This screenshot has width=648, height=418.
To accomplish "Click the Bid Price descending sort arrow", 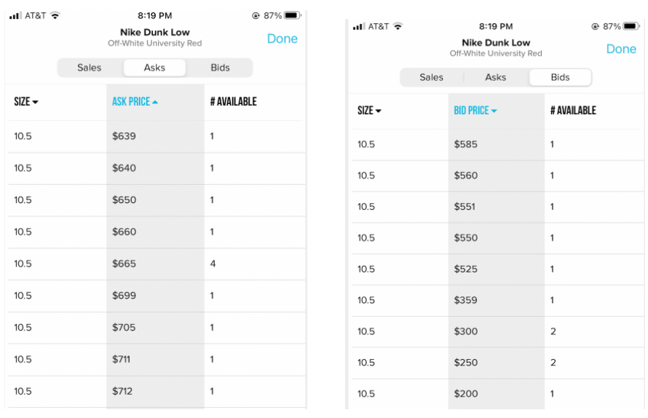I will (494, 111).
